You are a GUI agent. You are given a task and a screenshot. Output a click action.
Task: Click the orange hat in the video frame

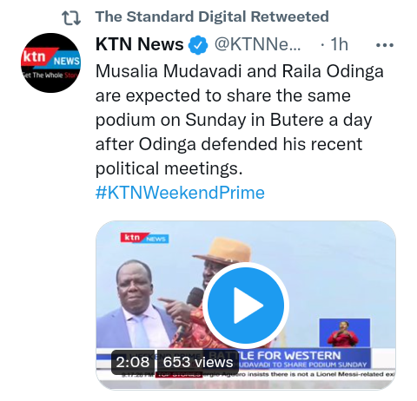(222, 250)
